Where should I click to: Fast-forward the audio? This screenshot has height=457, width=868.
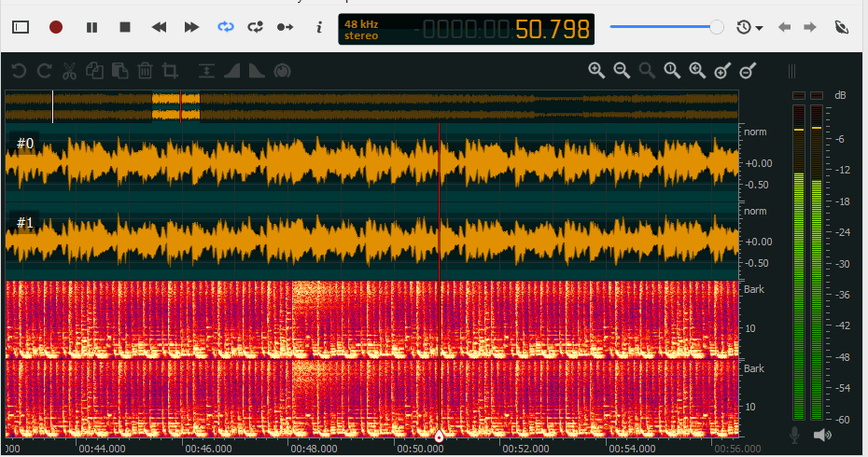pos(191,27)
